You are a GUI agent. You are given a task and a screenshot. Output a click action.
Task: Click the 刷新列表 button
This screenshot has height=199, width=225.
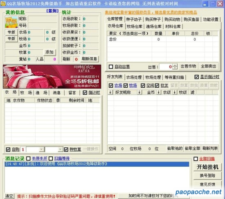point(210,149)
